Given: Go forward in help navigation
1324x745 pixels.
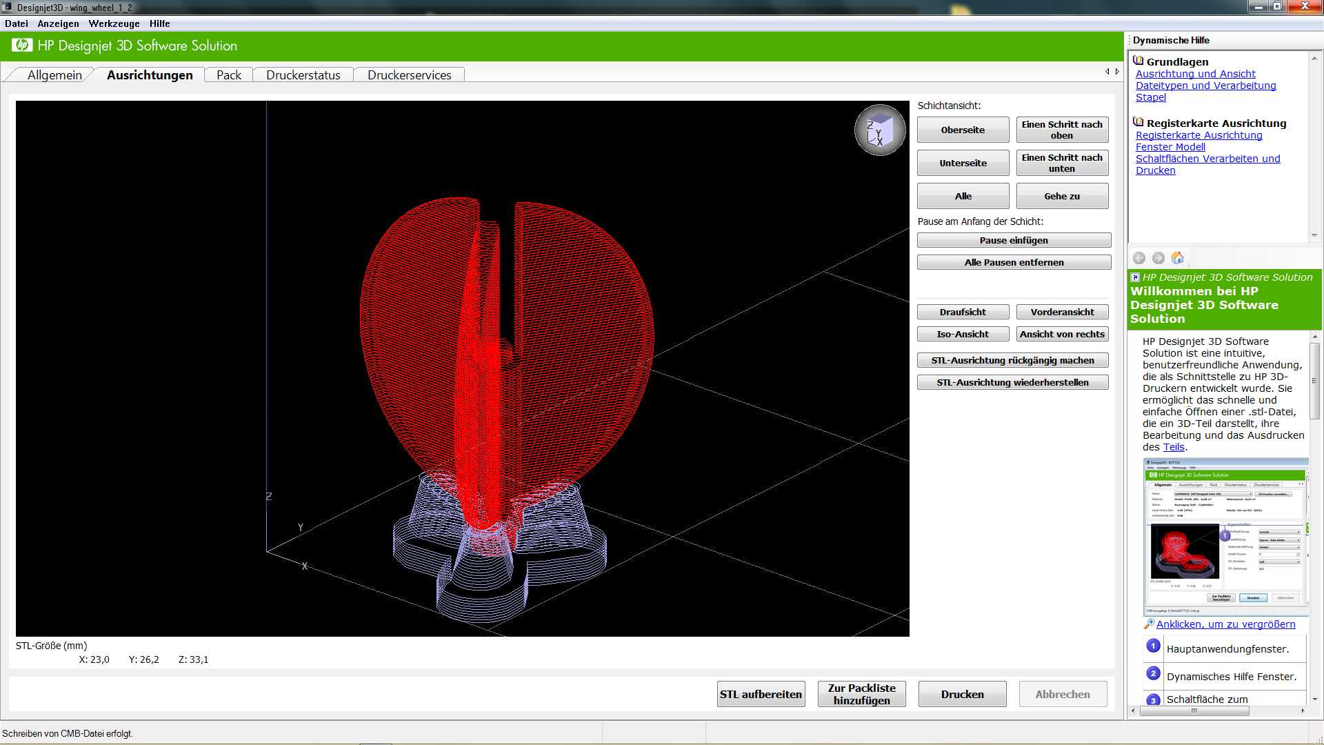Looking at the screenshot, I should click(x=1158, y=258).
